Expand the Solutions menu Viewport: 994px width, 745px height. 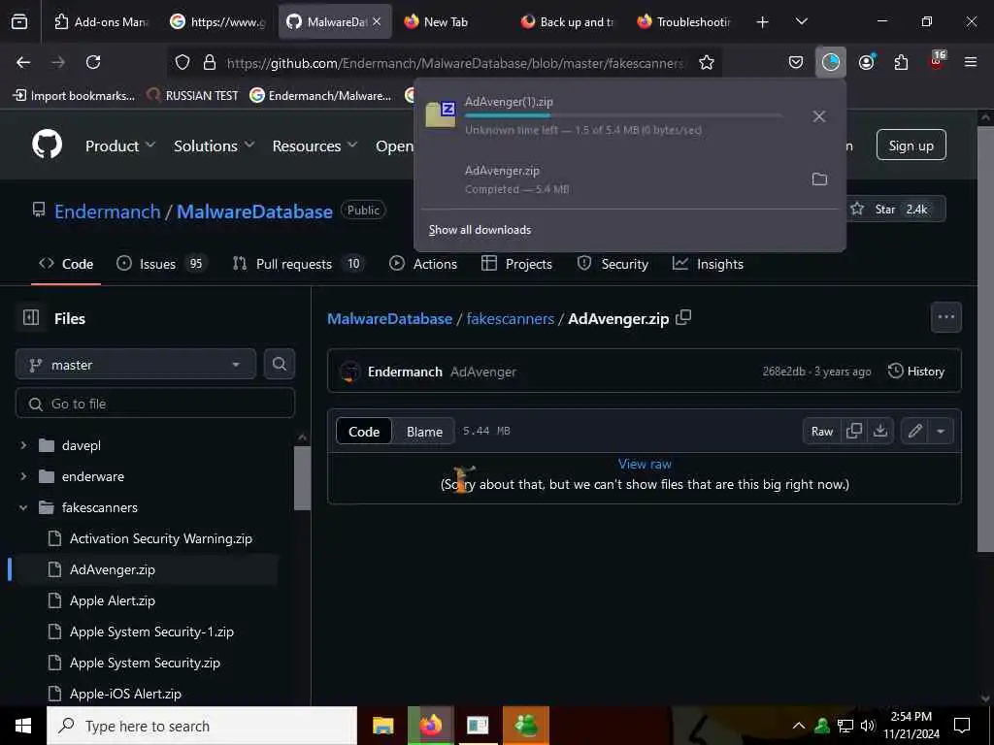214,146
